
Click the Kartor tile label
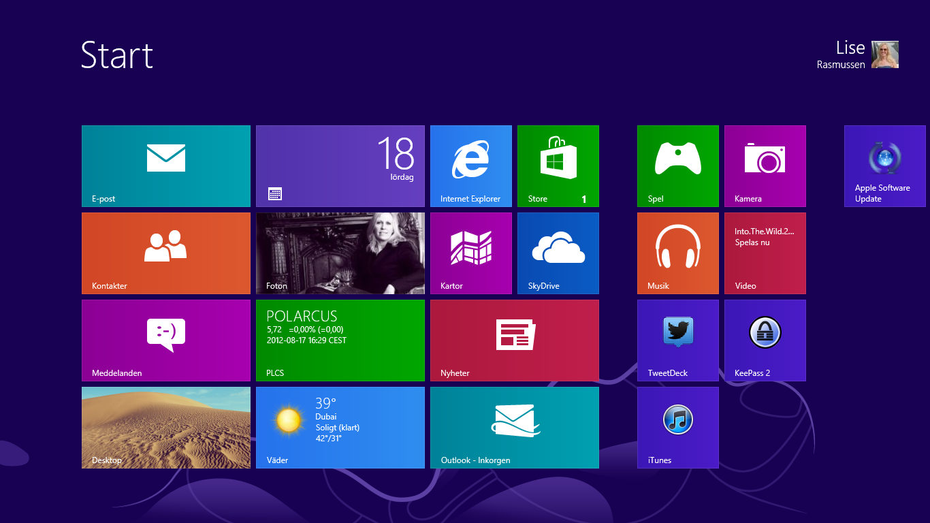(451, 286)
